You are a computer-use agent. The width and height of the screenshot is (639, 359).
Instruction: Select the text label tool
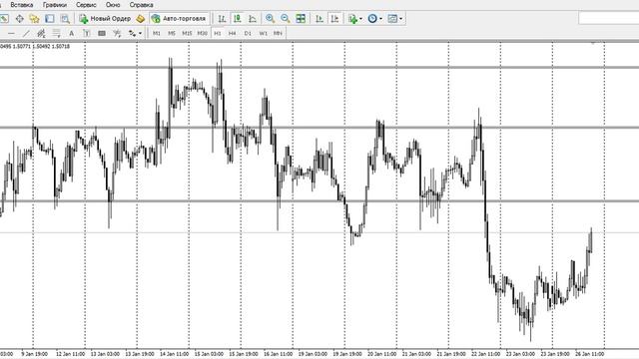pyautogui.click(x=87, y=33)
